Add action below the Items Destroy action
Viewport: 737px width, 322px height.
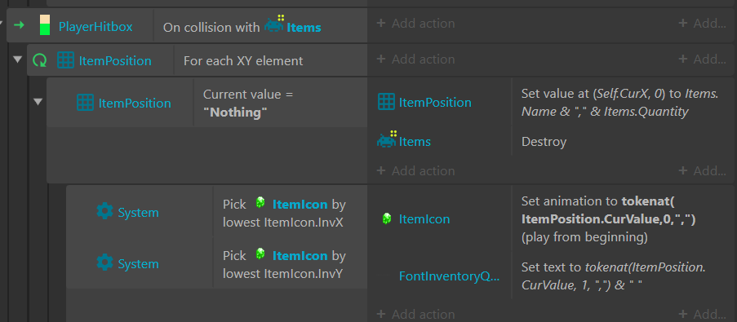tap(416, 170)
